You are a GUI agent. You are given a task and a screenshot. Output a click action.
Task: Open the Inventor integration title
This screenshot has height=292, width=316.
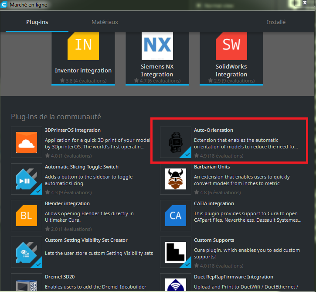pyautogui.click(x=83, y=70)
